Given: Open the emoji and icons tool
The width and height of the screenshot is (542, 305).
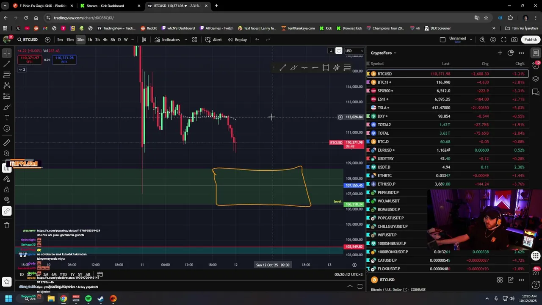Looking at the screenshot, I should coord(7,128).
